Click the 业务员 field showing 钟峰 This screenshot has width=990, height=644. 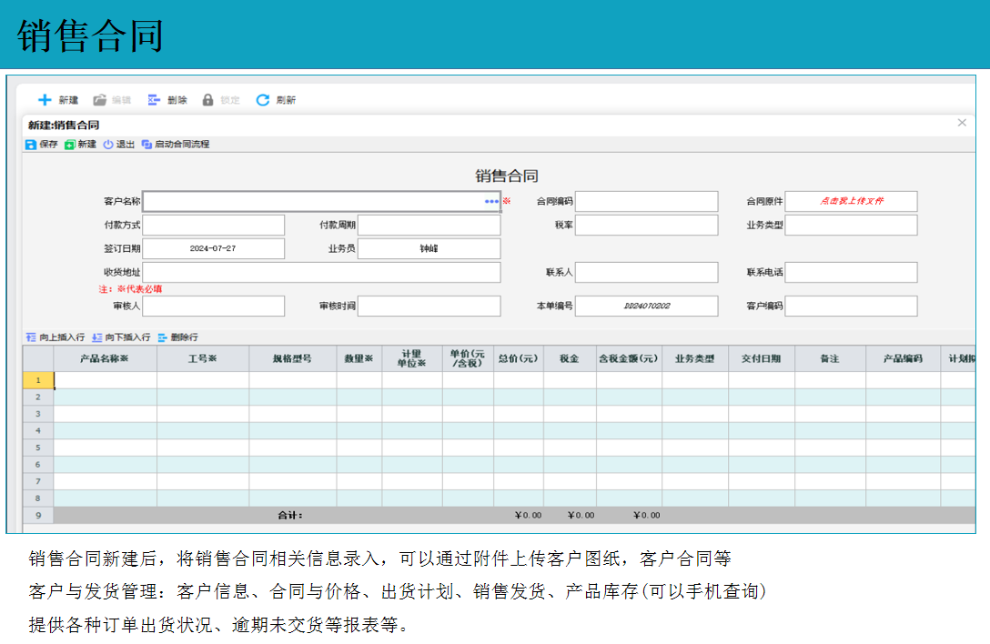coord(429,248)
